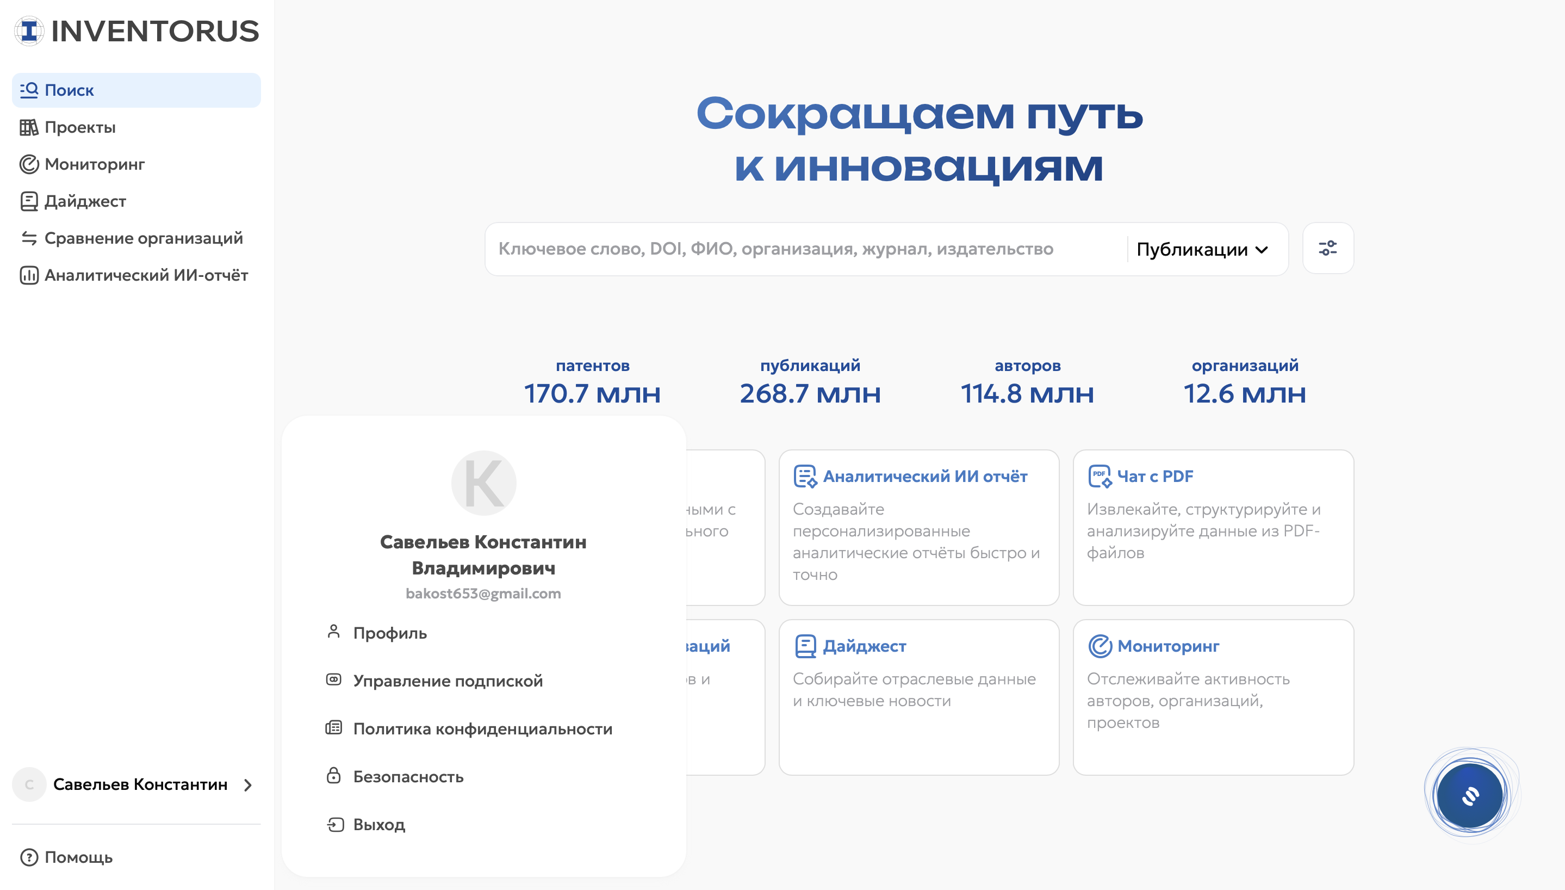
Task: Open Аналитический ИИ-отчёт sidebar item
Action: coord(145,275)
